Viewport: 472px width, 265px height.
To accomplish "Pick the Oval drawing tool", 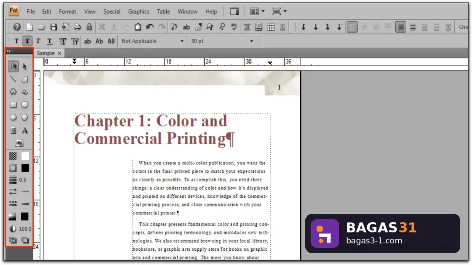I will [x=13, y=118].
